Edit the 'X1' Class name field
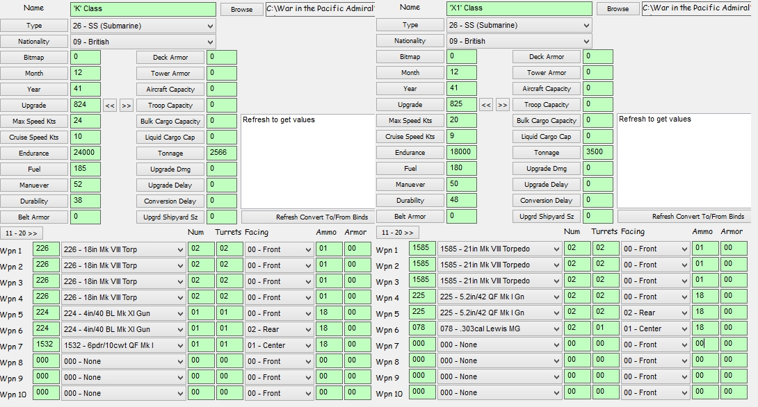 [519, 8]
